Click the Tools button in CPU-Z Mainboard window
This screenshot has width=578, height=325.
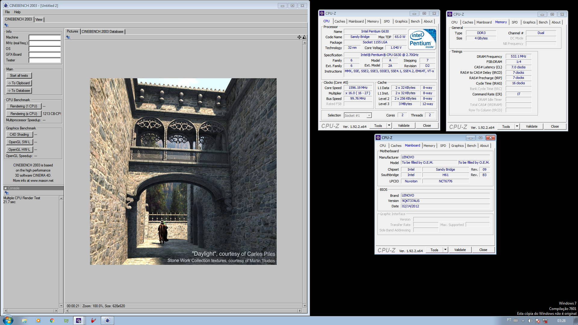tap(434, 250)
